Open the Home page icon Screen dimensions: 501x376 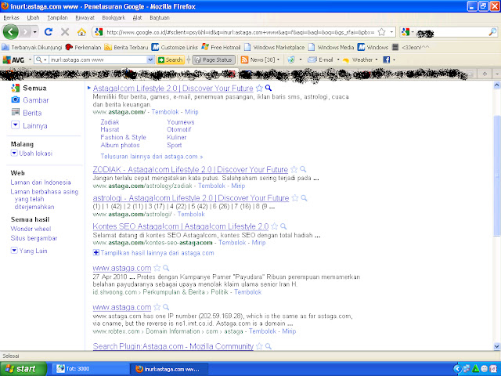81,32
